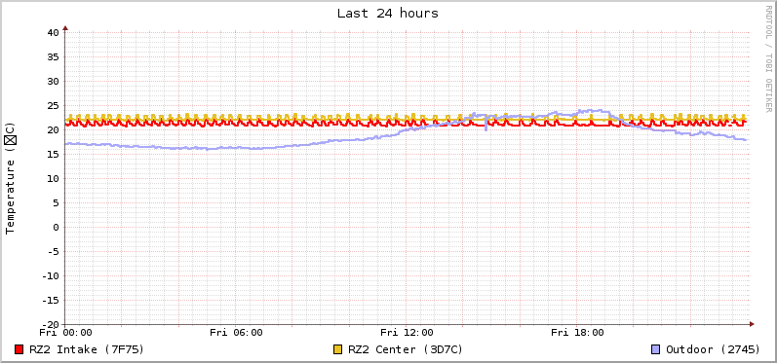The width and height of the screenshot is (777, 363).
Task: Click the -10 value on temperature axis
Action: point(51,276)
